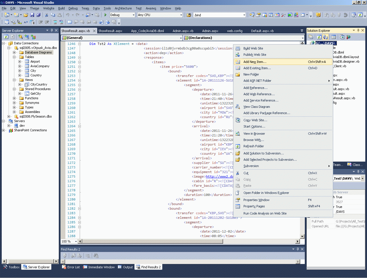
Task: Click the Connect to Database icon
Action: [20, 37]
